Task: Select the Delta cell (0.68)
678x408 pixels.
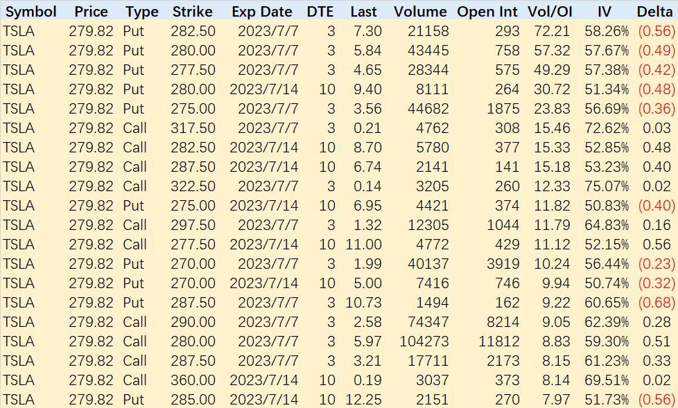Action: click(x=657, y=303)
